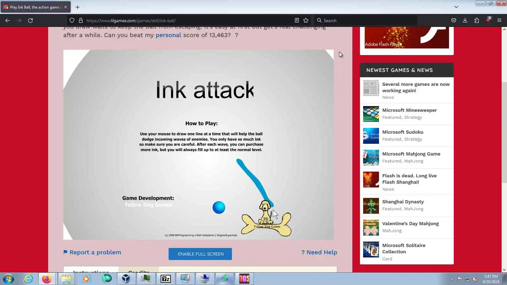Viewport: 507px width, 285px height.
Task: Open the Extensions puzzle icon
Action: pyautogui.click(x=477, y=21)
